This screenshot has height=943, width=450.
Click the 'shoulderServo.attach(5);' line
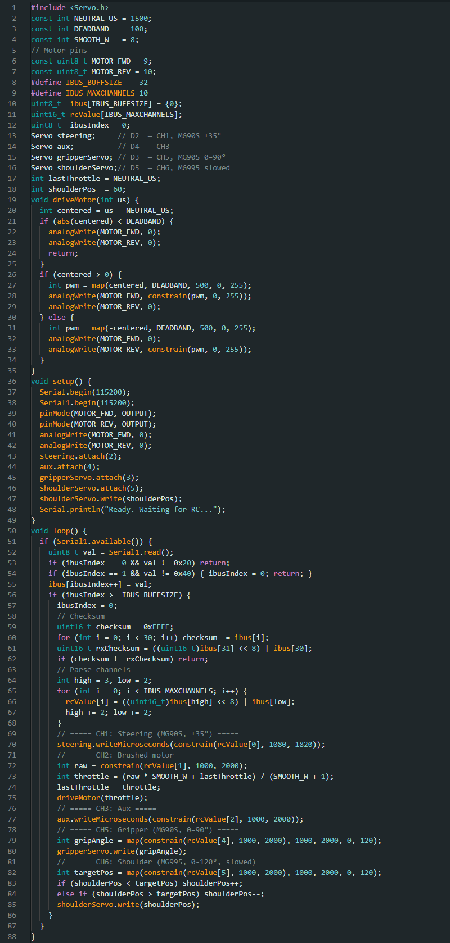click(x=91, y=488)
